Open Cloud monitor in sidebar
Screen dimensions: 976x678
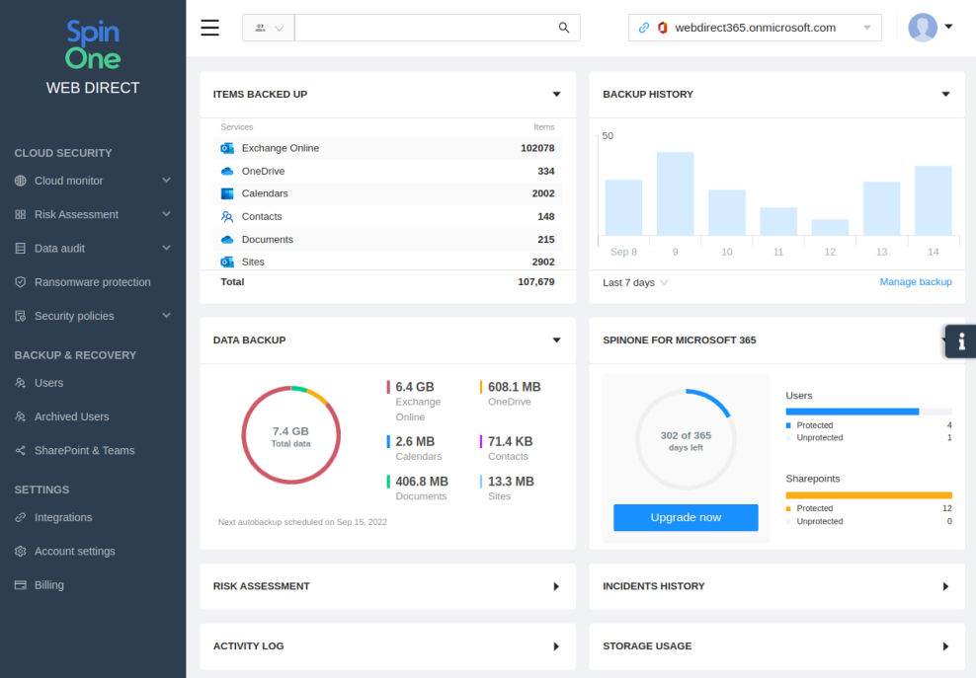coord(68,181)
